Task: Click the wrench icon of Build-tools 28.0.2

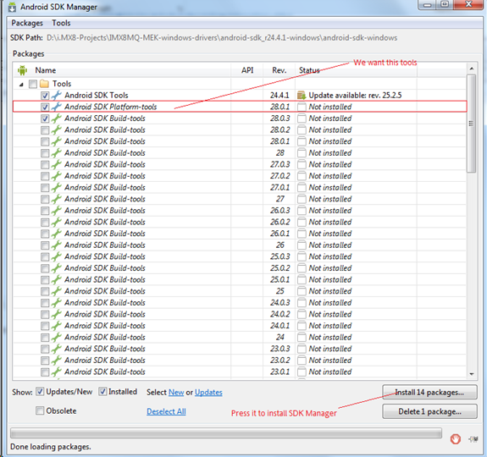Action: [x=56, y=129]
